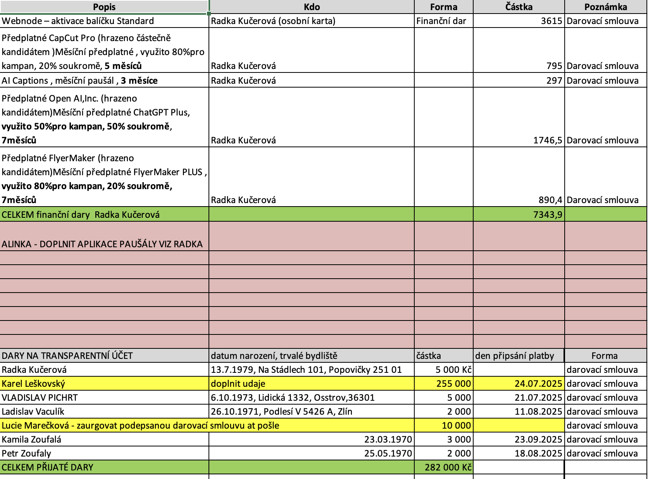The image size is (648, 479).
Task: Click the date cell 21.07.2025
Action: coord(519,398)
